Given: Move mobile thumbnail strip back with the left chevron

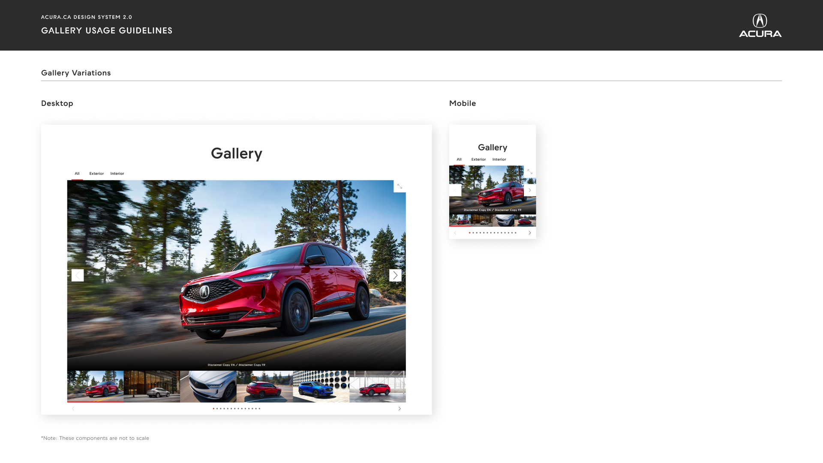Looking at the screenshot, I should coord(455,233).
